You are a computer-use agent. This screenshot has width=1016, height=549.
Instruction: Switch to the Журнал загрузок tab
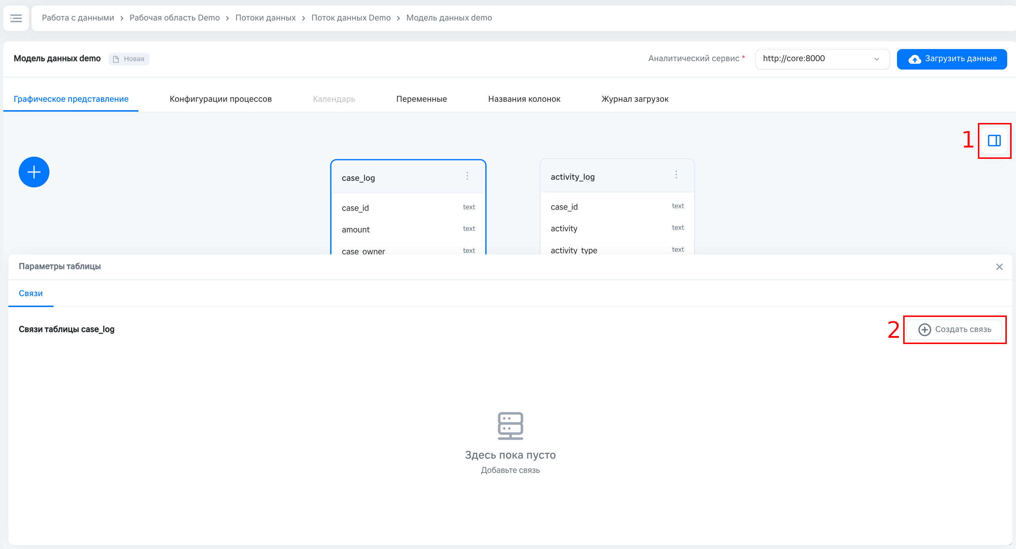click(x=635, y=99)
